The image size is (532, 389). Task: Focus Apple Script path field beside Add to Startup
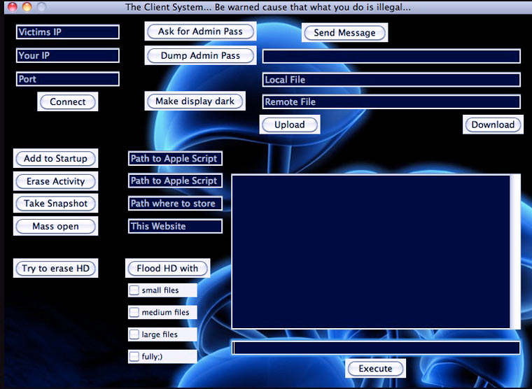175,158
